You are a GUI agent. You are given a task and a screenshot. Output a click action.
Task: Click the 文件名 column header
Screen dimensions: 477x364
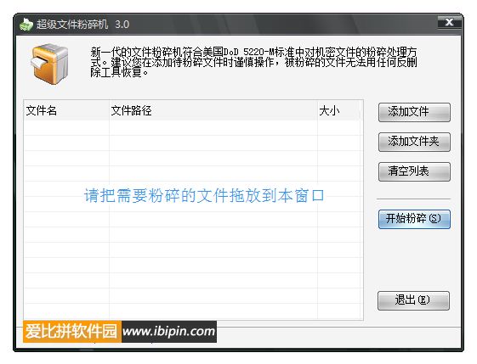coord(66,110)
